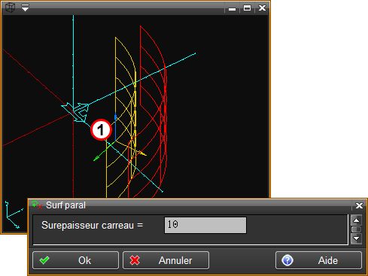
Task: Click the Annuler cancel button
Action: click(x=166, y=260)
